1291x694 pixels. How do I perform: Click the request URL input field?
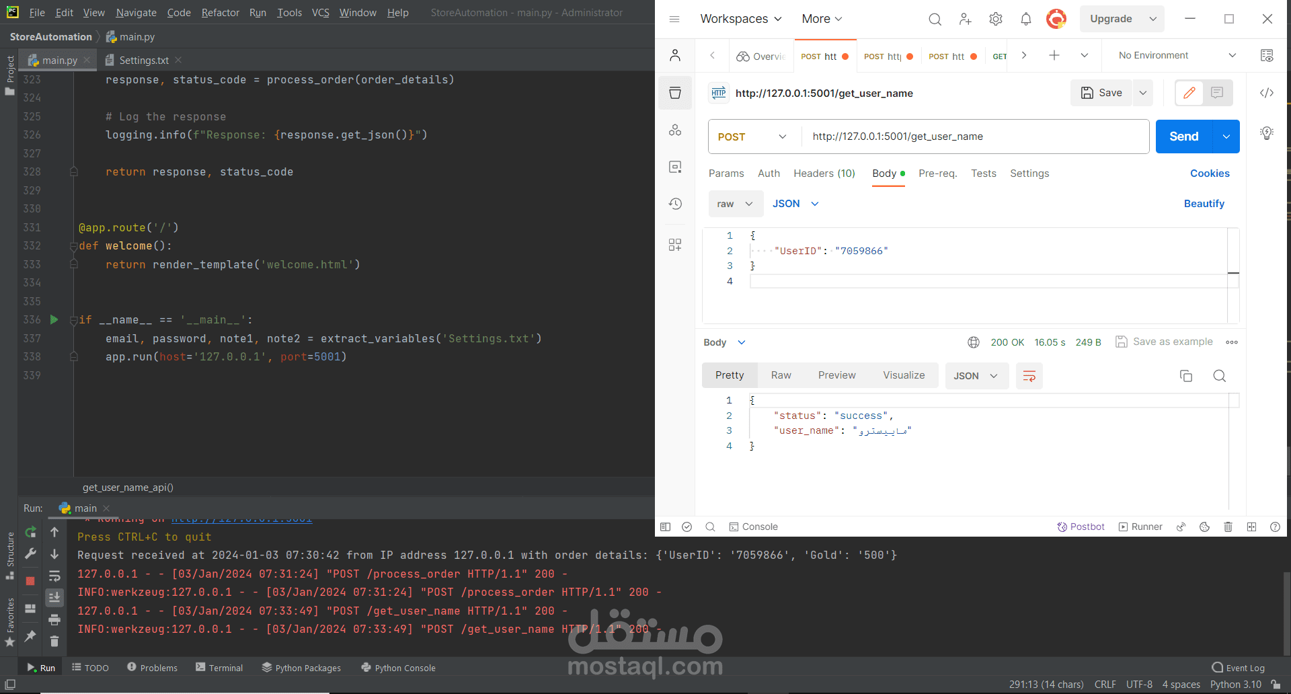(975, 137)
